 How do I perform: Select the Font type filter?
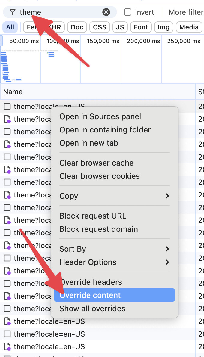click(x=141, y=27)
